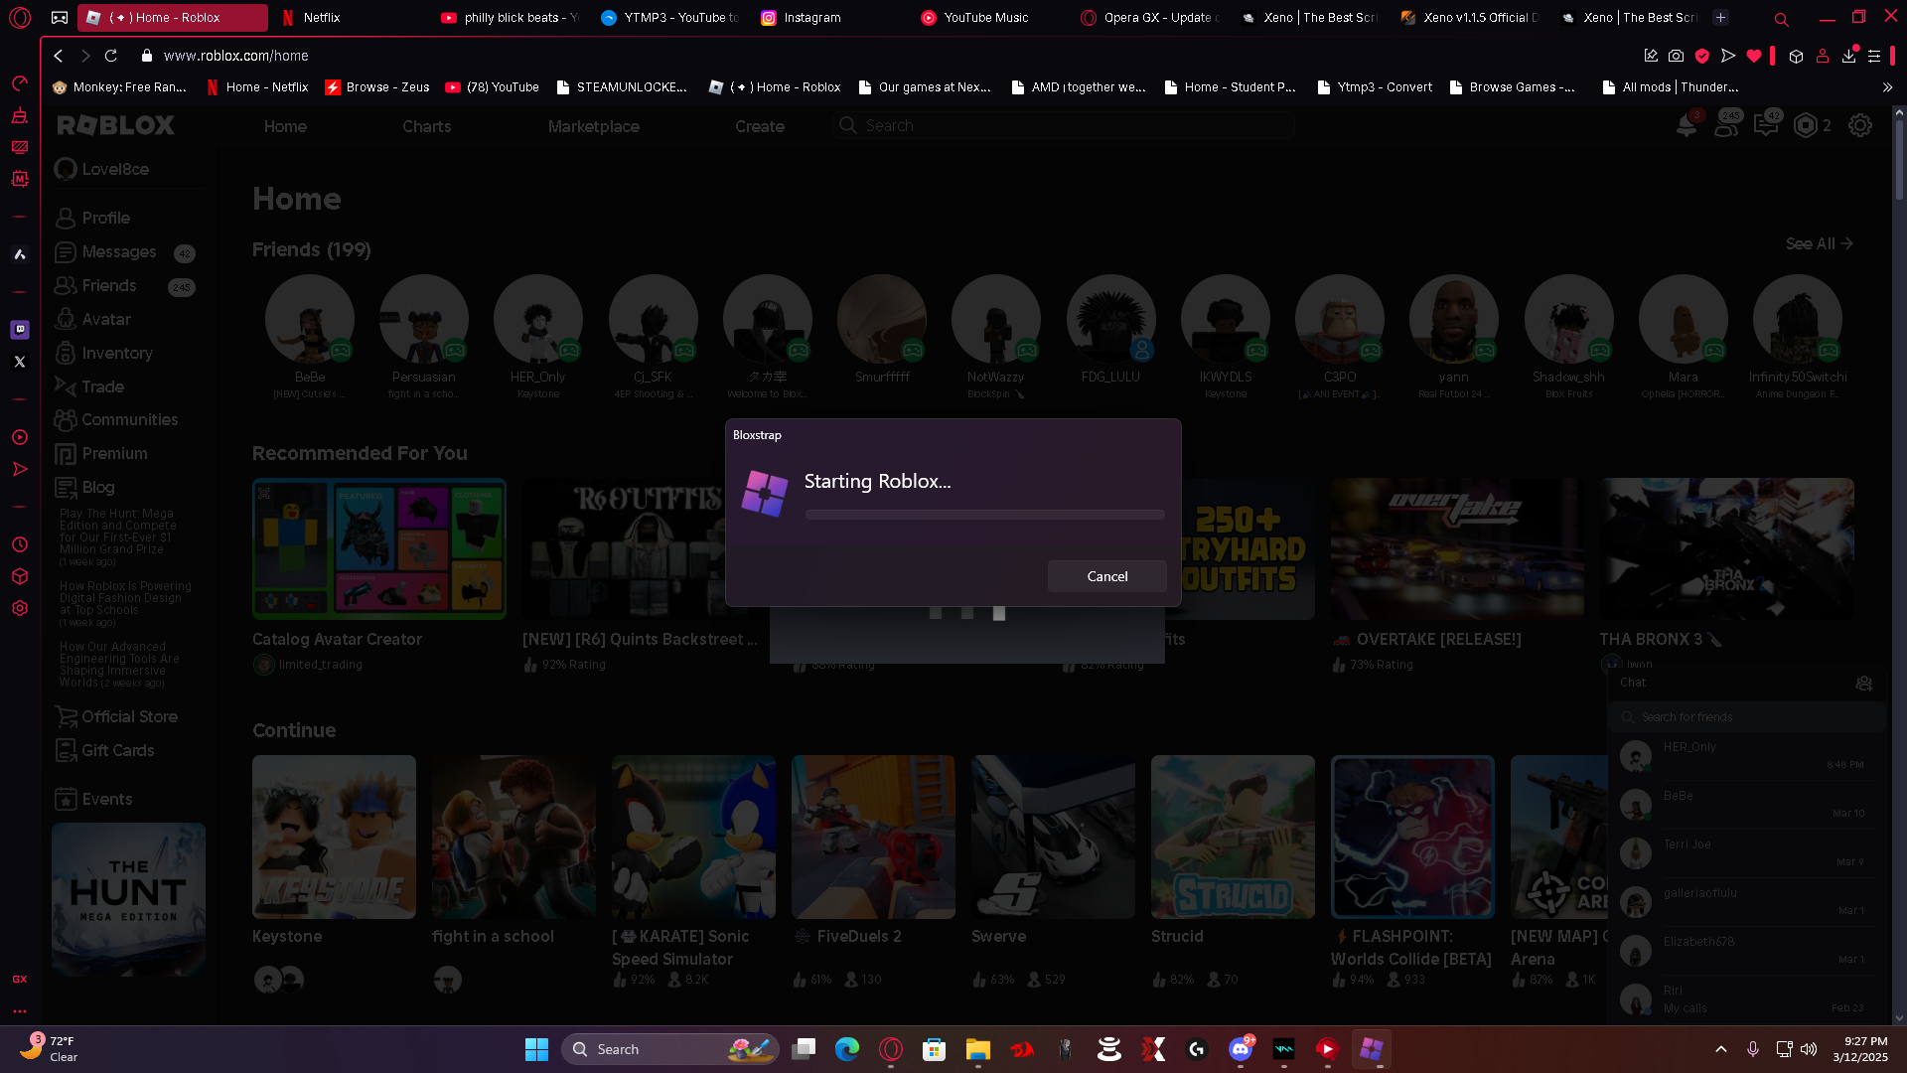
Task: Click the heart bookmark icon in address bar
Action: point(1754,56)
